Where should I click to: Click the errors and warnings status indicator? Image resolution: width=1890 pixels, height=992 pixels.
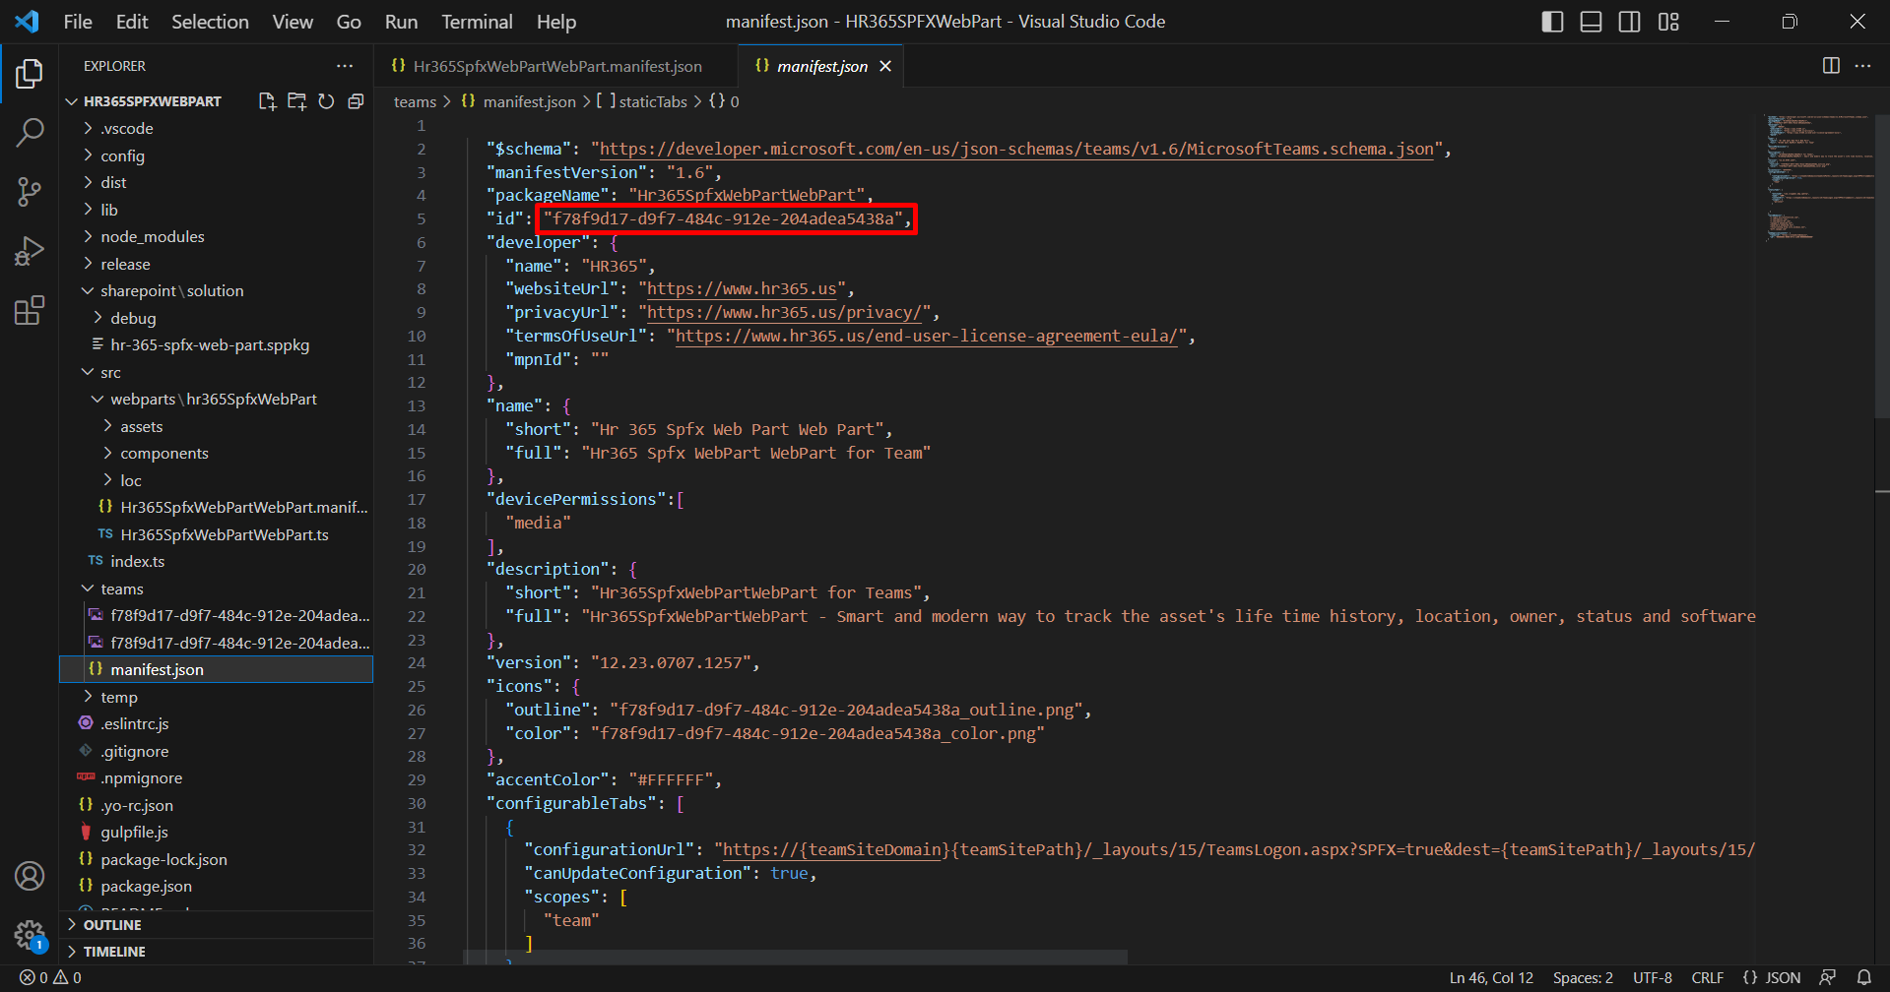[51, 977]
